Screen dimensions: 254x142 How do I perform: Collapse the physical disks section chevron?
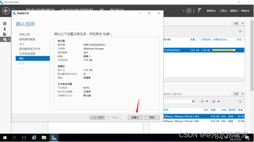pyautogui.click(x=240, y=102)
